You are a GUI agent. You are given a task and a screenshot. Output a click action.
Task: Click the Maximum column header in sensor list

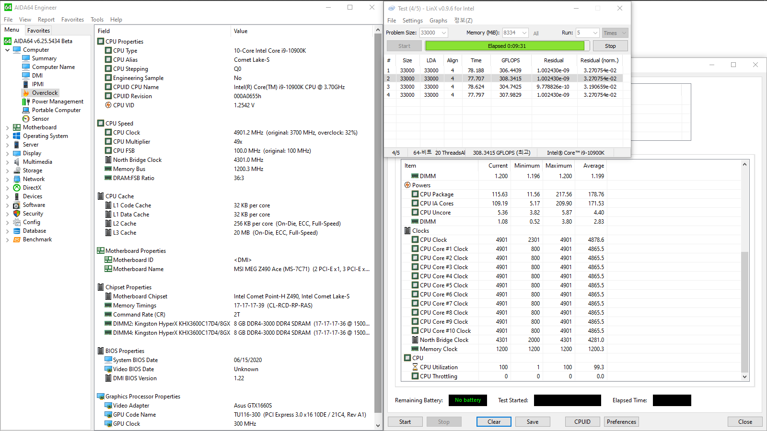click(558, 166)
